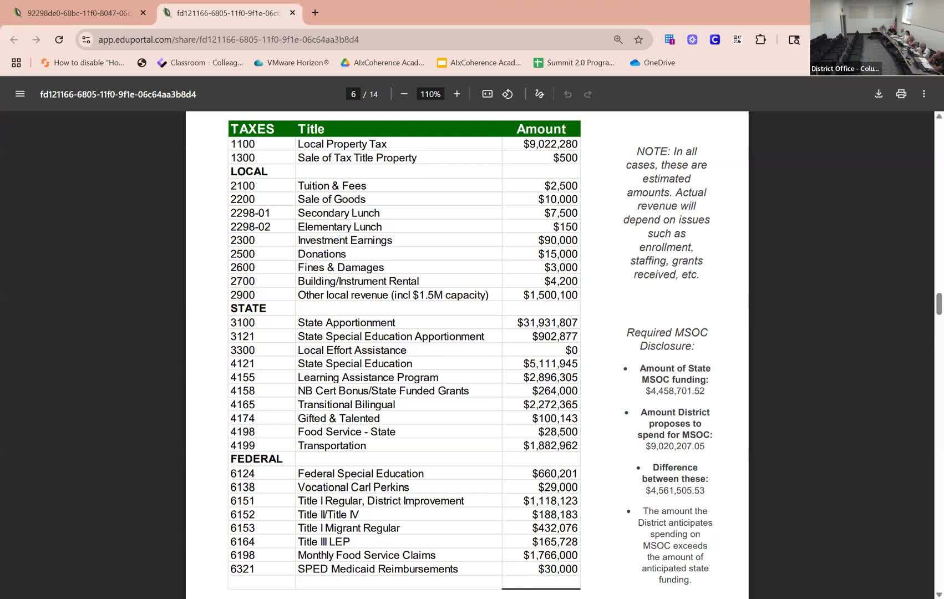Open the apps grid in bookmarks bar

pos(16,63)
